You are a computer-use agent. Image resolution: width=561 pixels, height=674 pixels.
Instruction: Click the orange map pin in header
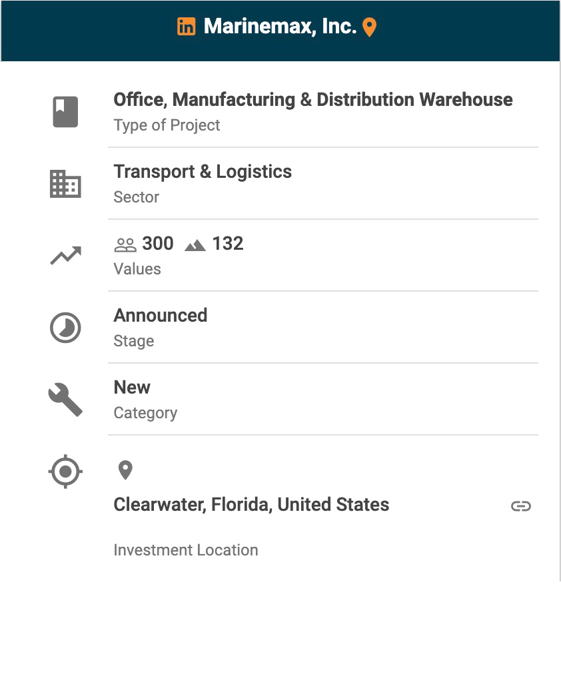click(x=369, y=27)
